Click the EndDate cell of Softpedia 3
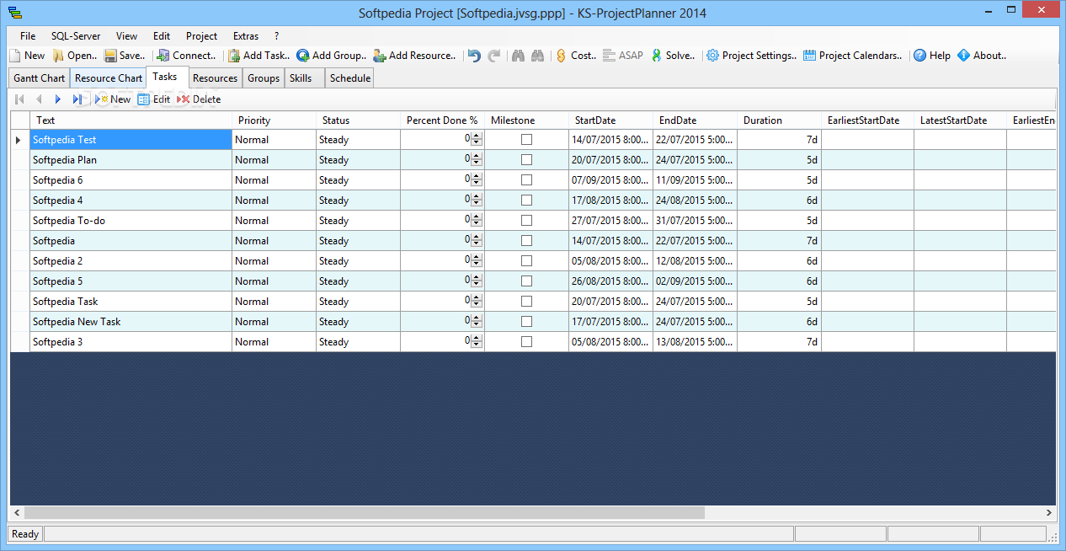 click(695, 342)
